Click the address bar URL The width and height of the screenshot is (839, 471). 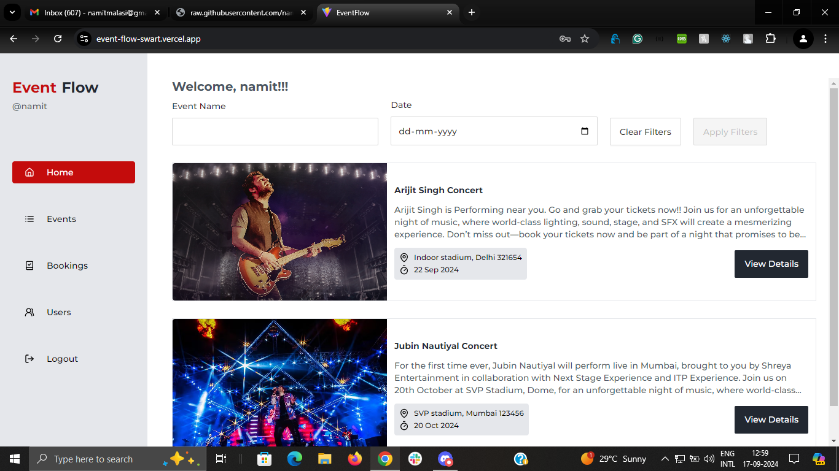click(149, 39)
